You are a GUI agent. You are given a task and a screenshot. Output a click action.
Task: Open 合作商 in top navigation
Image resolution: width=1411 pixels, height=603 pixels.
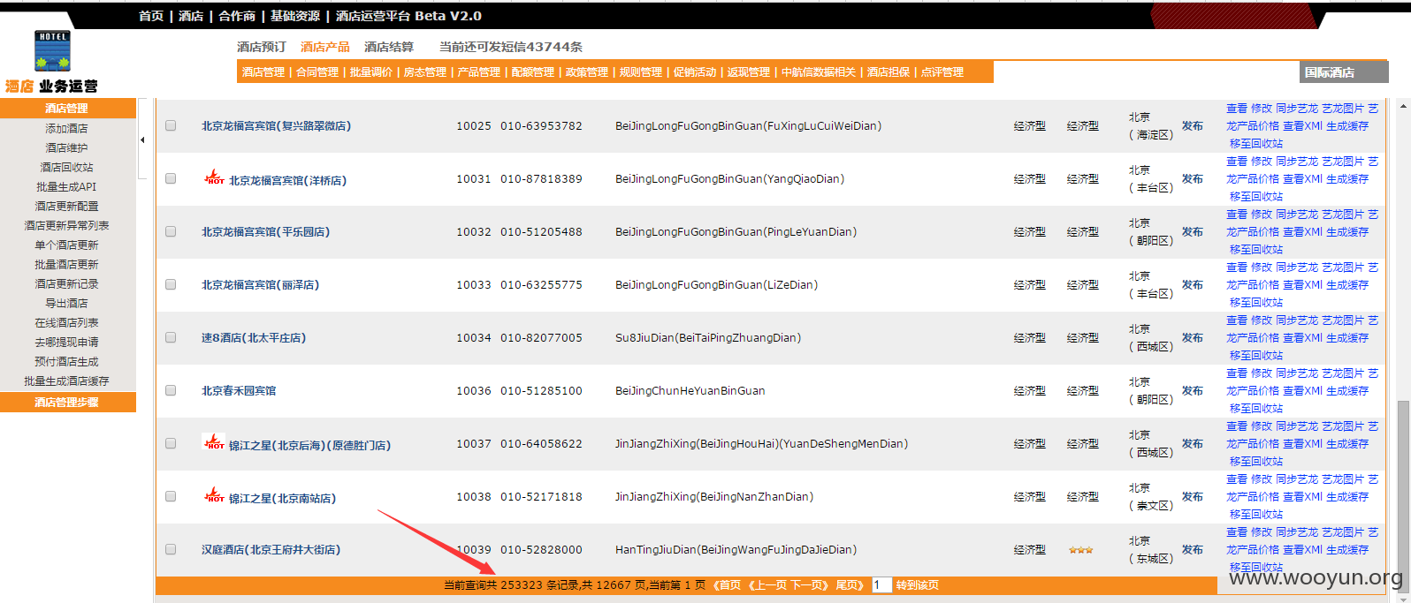tap(237, 16)
